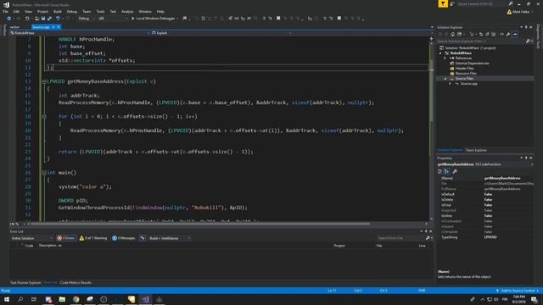Click the notifications flag icon in title bar

[x=443, y=3]
